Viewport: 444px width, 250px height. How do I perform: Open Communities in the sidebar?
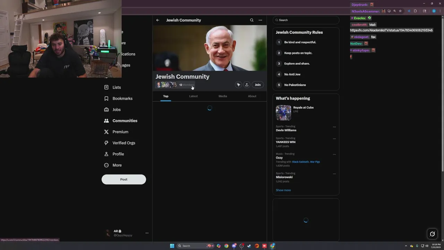pos(121,121)
